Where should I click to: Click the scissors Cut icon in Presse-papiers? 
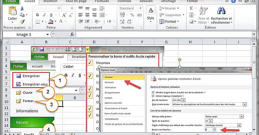point(22,8)
